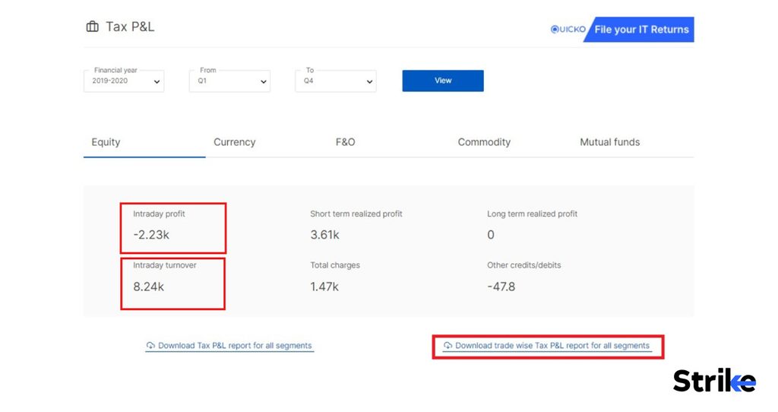The width and height of the screenshot is (778, 412).
Task: Click the cloud icon beside trade wise report
Action: click(448, 345)
